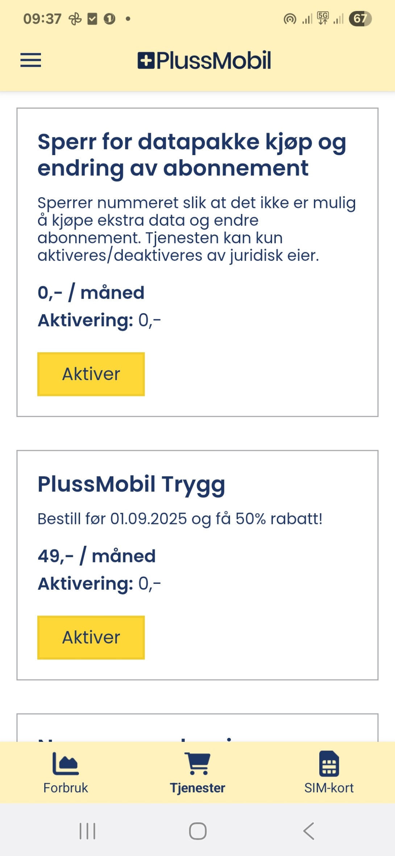The image size is (395, 856).
Task: Open the SIM-kort card icon
Action: pyautogui.click(x=329, y=763)
